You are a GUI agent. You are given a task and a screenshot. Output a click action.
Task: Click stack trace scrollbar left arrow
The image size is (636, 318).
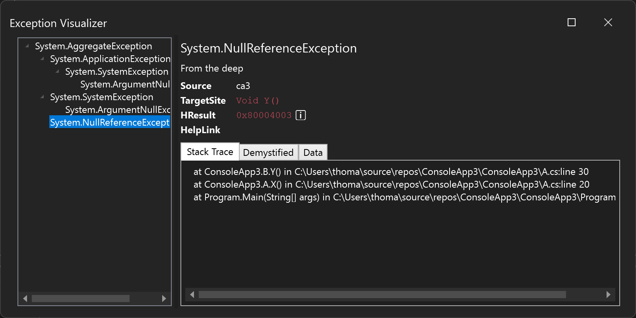192,295
